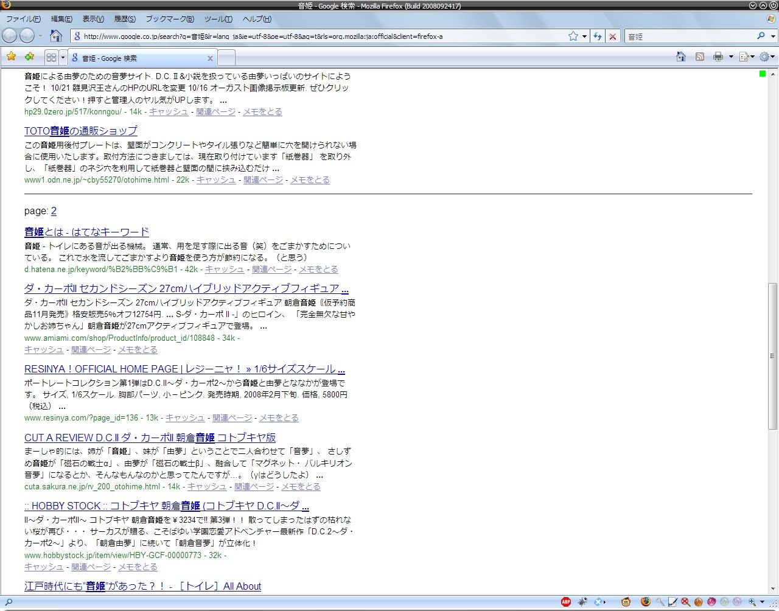Screen dimensions: 779x611
Task: Click the yellow bookmarks star toolbar icon
Action: (12, 57)
